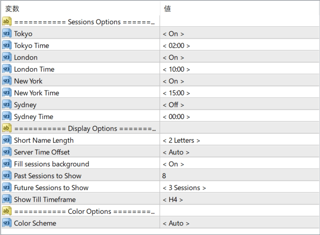Select the ab icon for Color Options
This screenshot has width=320, height=235.
click(7, 211)
